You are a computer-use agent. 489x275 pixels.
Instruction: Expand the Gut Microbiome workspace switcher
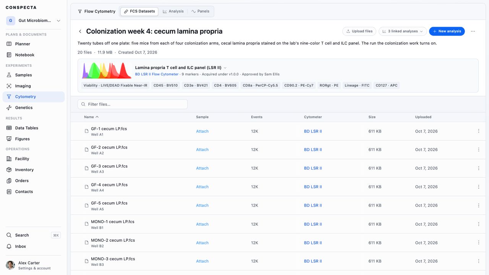tap(34, 21)
